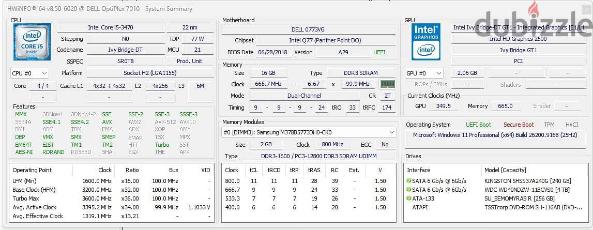This screenshot has height=230, width=593.
Task: Select the Microsoft Windows 11 Professional OS text
Action: [x=495, y=135]
